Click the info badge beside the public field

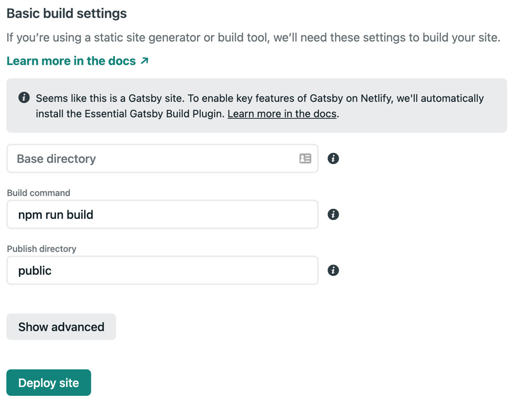[x=333, y=271]
